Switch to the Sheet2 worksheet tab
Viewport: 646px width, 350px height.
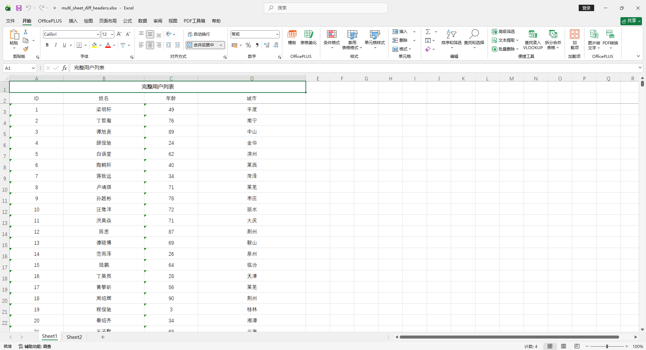74,337
